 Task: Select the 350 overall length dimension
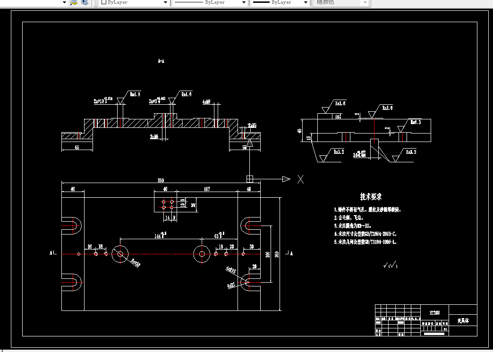coord(161,180)
